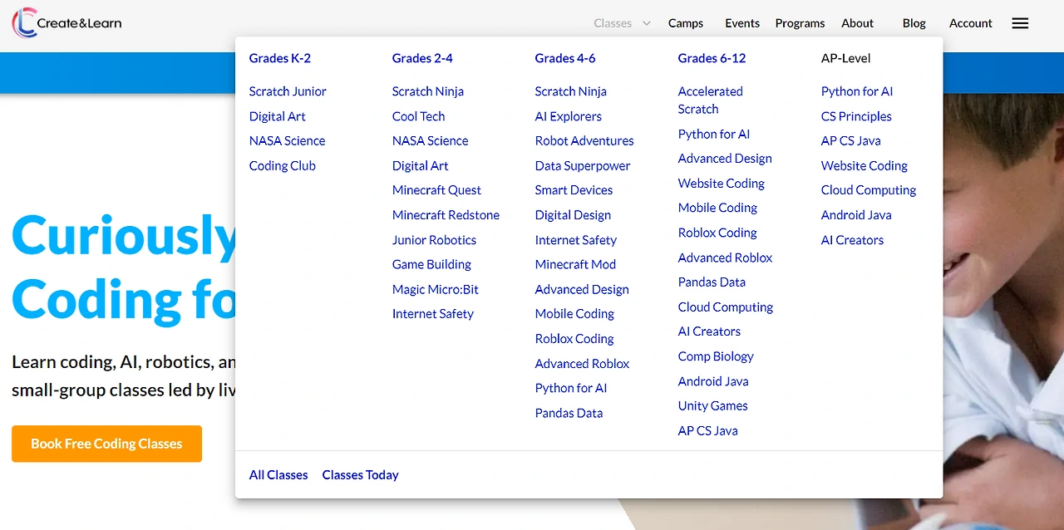Open Minecraft Quest class
1064x530 pixels.
coord(436,190)
